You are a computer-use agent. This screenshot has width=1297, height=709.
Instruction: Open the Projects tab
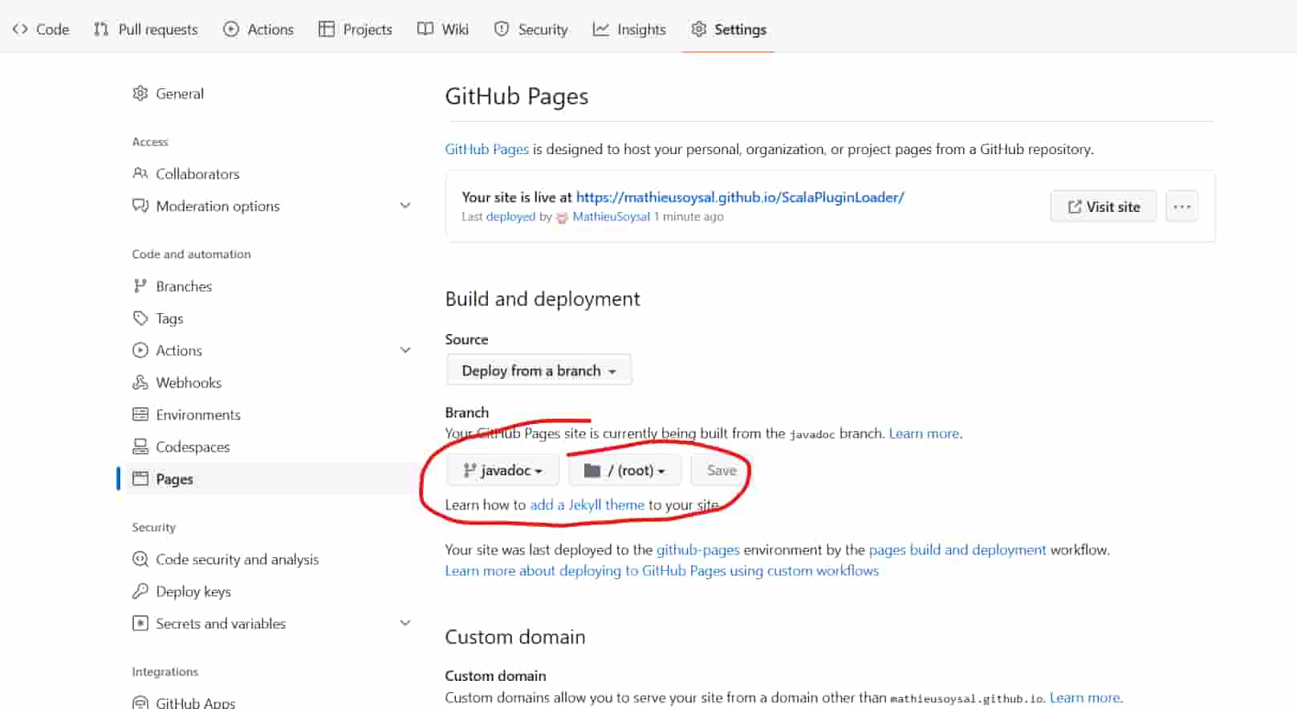click(356, 30)
